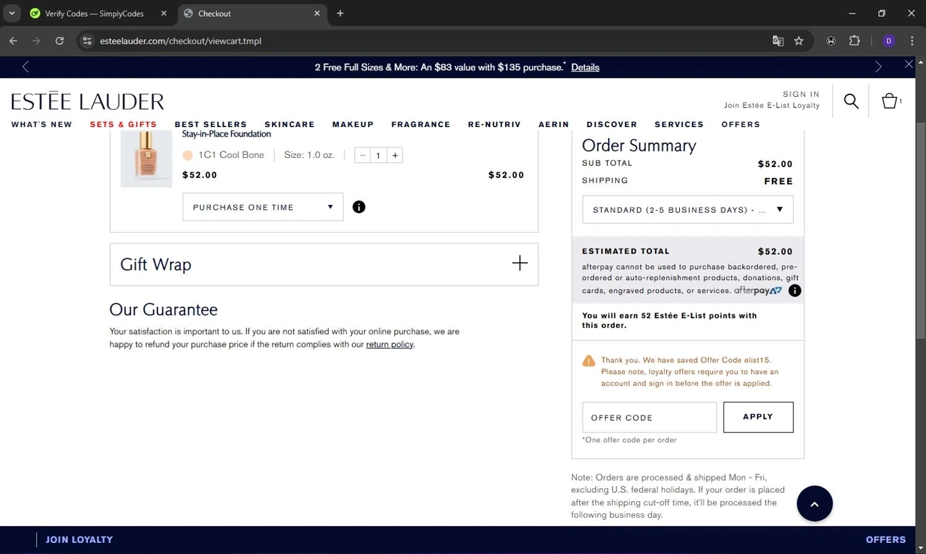Screen dimensions: 926x554
Task: Open the tab search dropdown arrow
Action: (x=12, y=13)
